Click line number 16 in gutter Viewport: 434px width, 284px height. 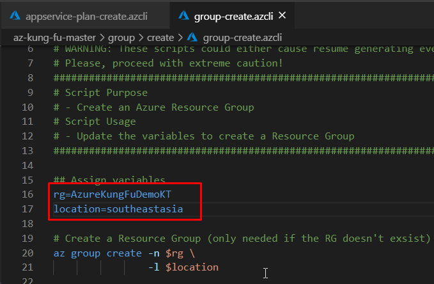26,194
